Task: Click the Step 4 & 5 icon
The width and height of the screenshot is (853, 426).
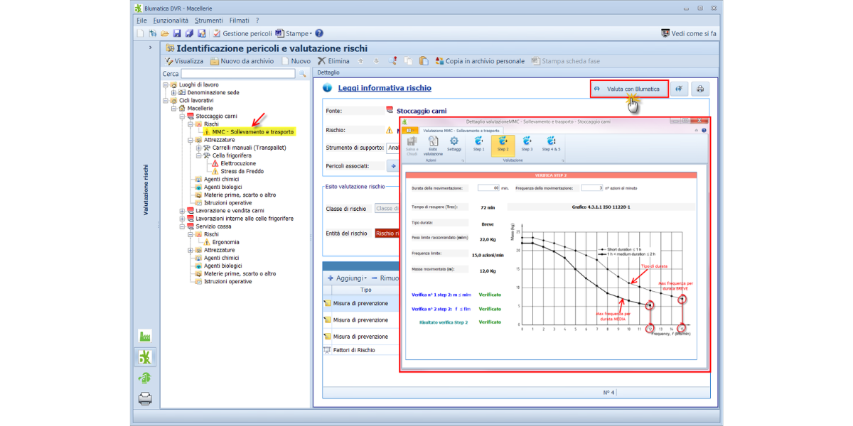Action: pos(551,143)
